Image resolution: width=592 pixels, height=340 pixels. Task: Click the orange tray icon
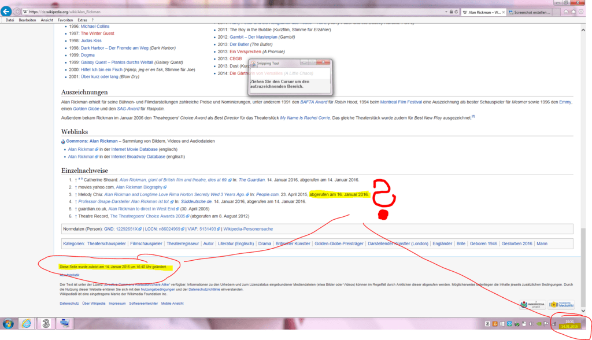(495, 324)
